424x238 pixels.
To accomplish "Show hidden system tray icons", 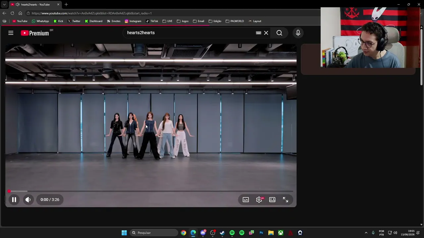I will [x=366, y=233].
